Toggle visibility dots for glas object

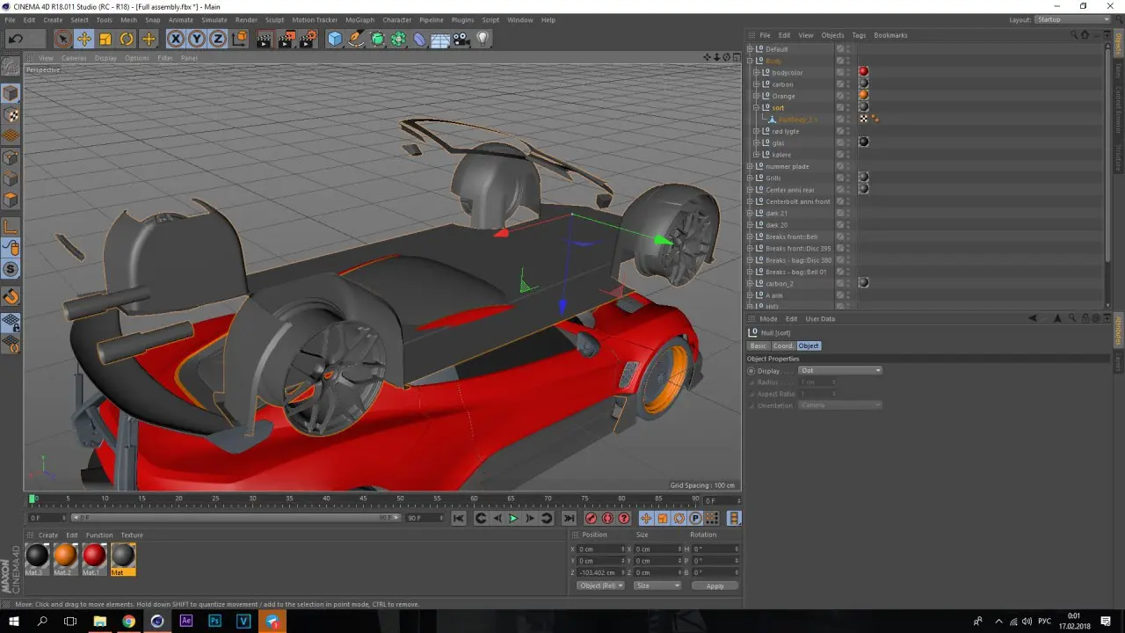click(848, 142)
